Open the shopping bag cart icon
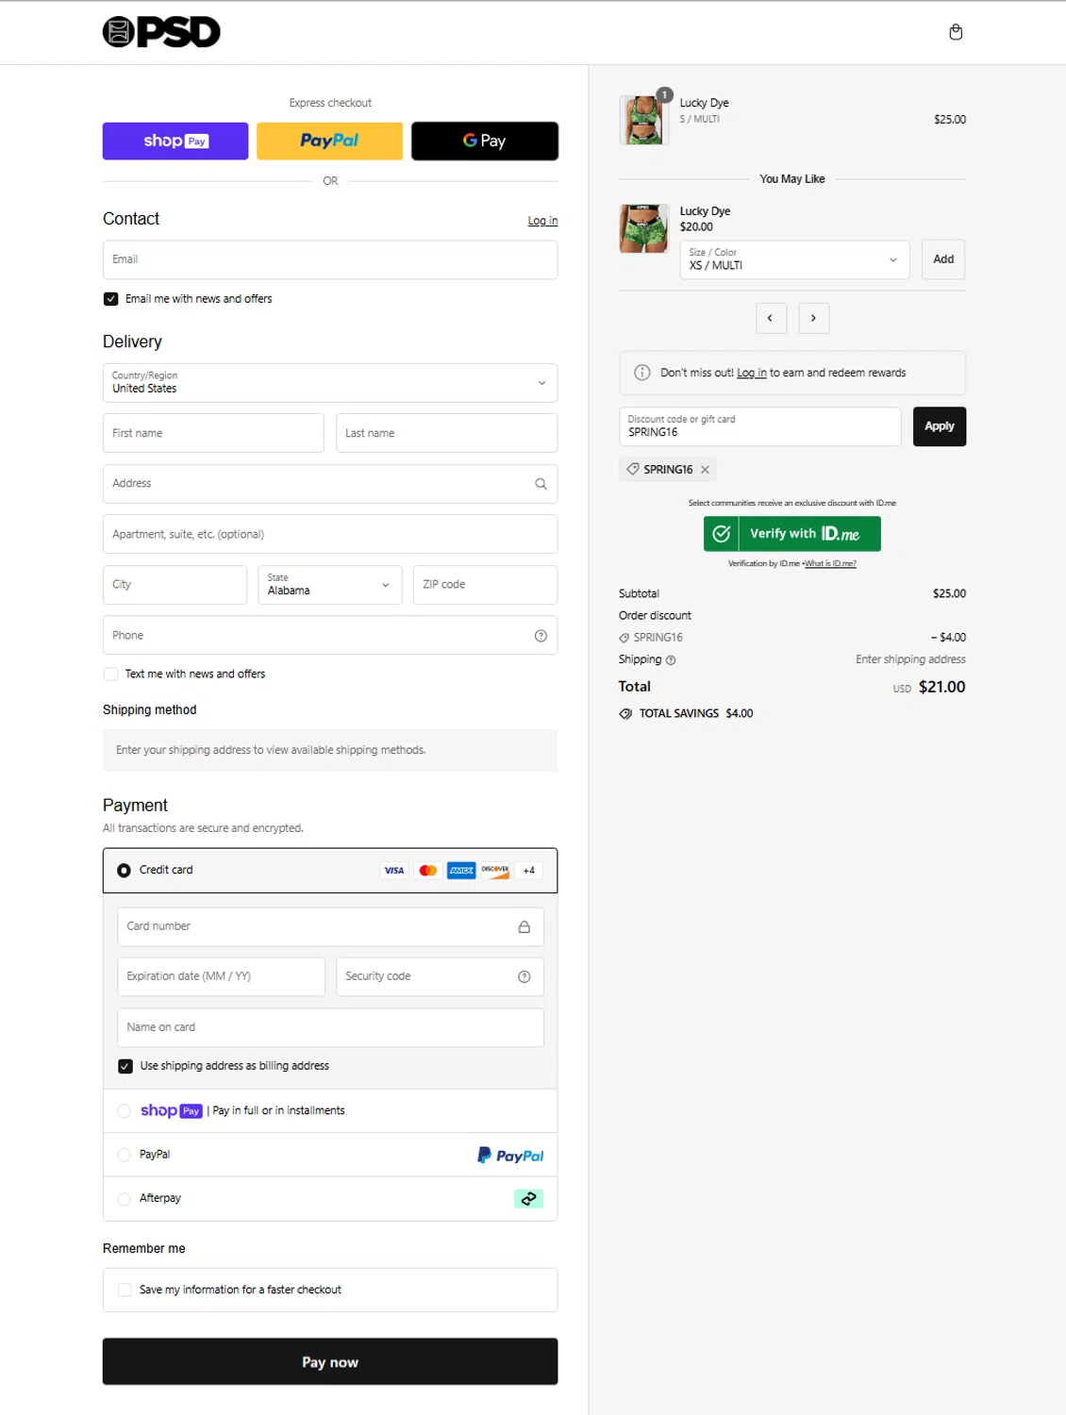 point(956,32)
